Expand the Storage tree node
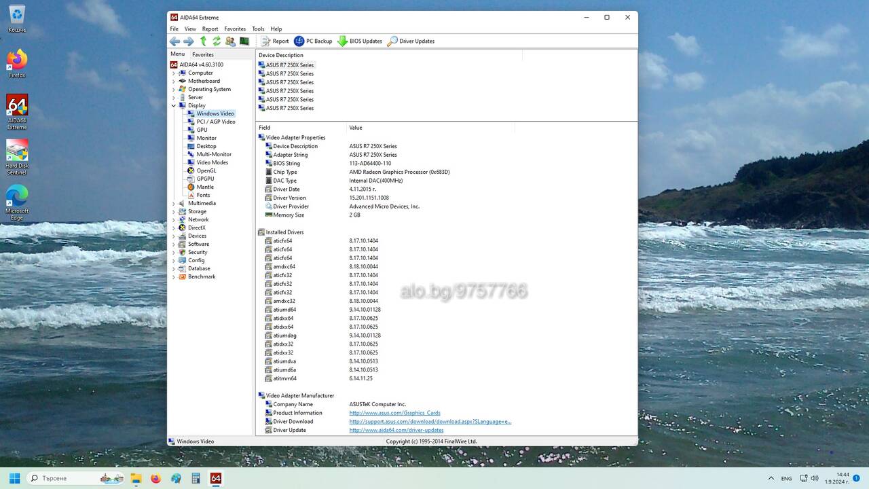Screen dimensions: 869x489 (174, 211)
